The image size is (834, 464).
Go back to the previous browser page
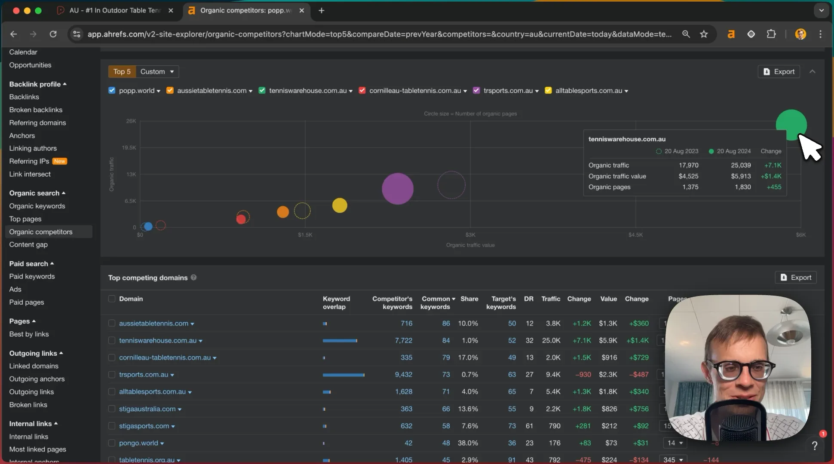(x=14, y=34)
